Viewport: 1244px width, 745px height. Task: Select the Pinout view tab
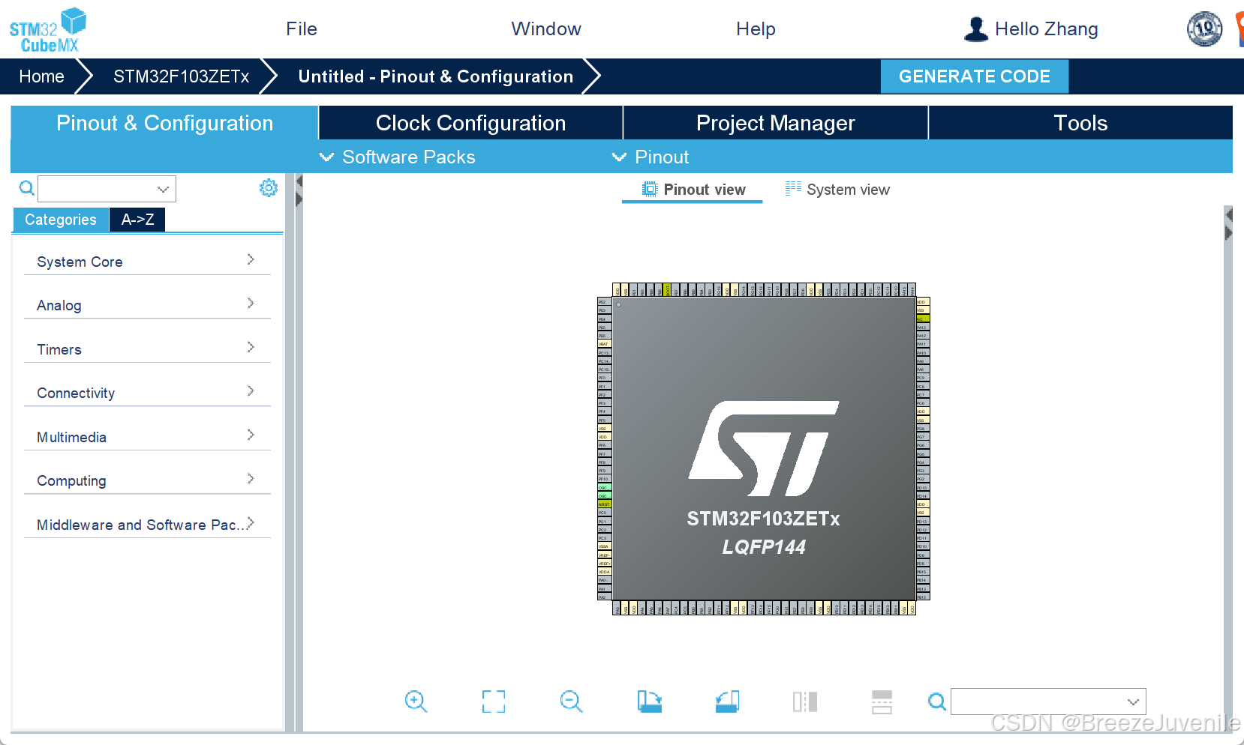[693, 190]
